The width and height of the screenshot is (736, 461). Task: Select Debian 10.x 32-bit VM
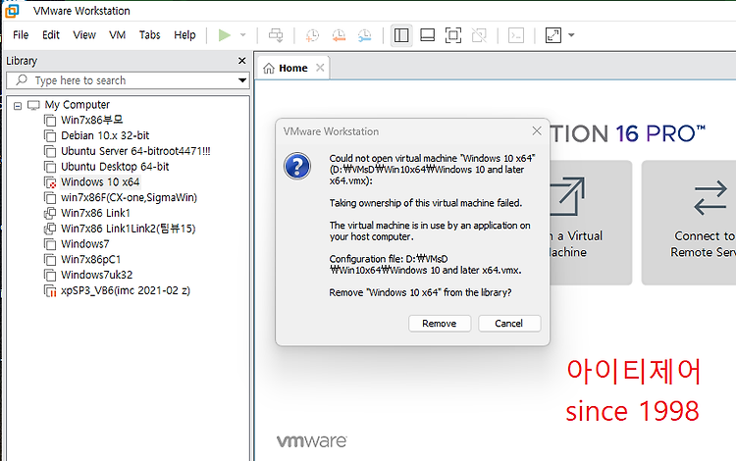click(105, 135)
